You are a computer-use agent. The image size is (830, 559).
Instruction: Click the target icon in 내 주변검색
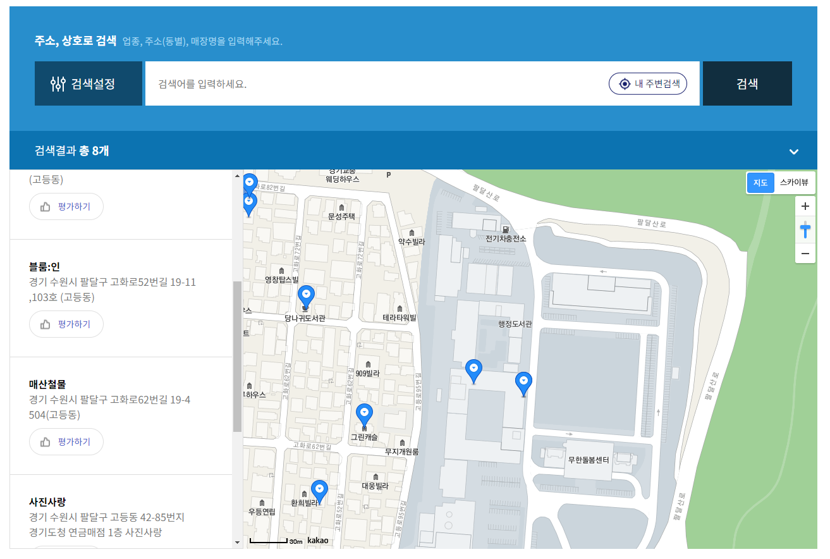(625, 83)
